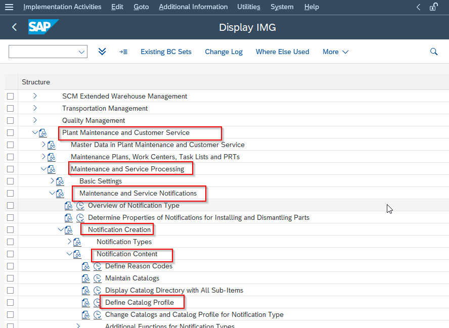The image size is (449, 328).
Task: Expand the Quality Management node
Action: click(x=35, y=120)
